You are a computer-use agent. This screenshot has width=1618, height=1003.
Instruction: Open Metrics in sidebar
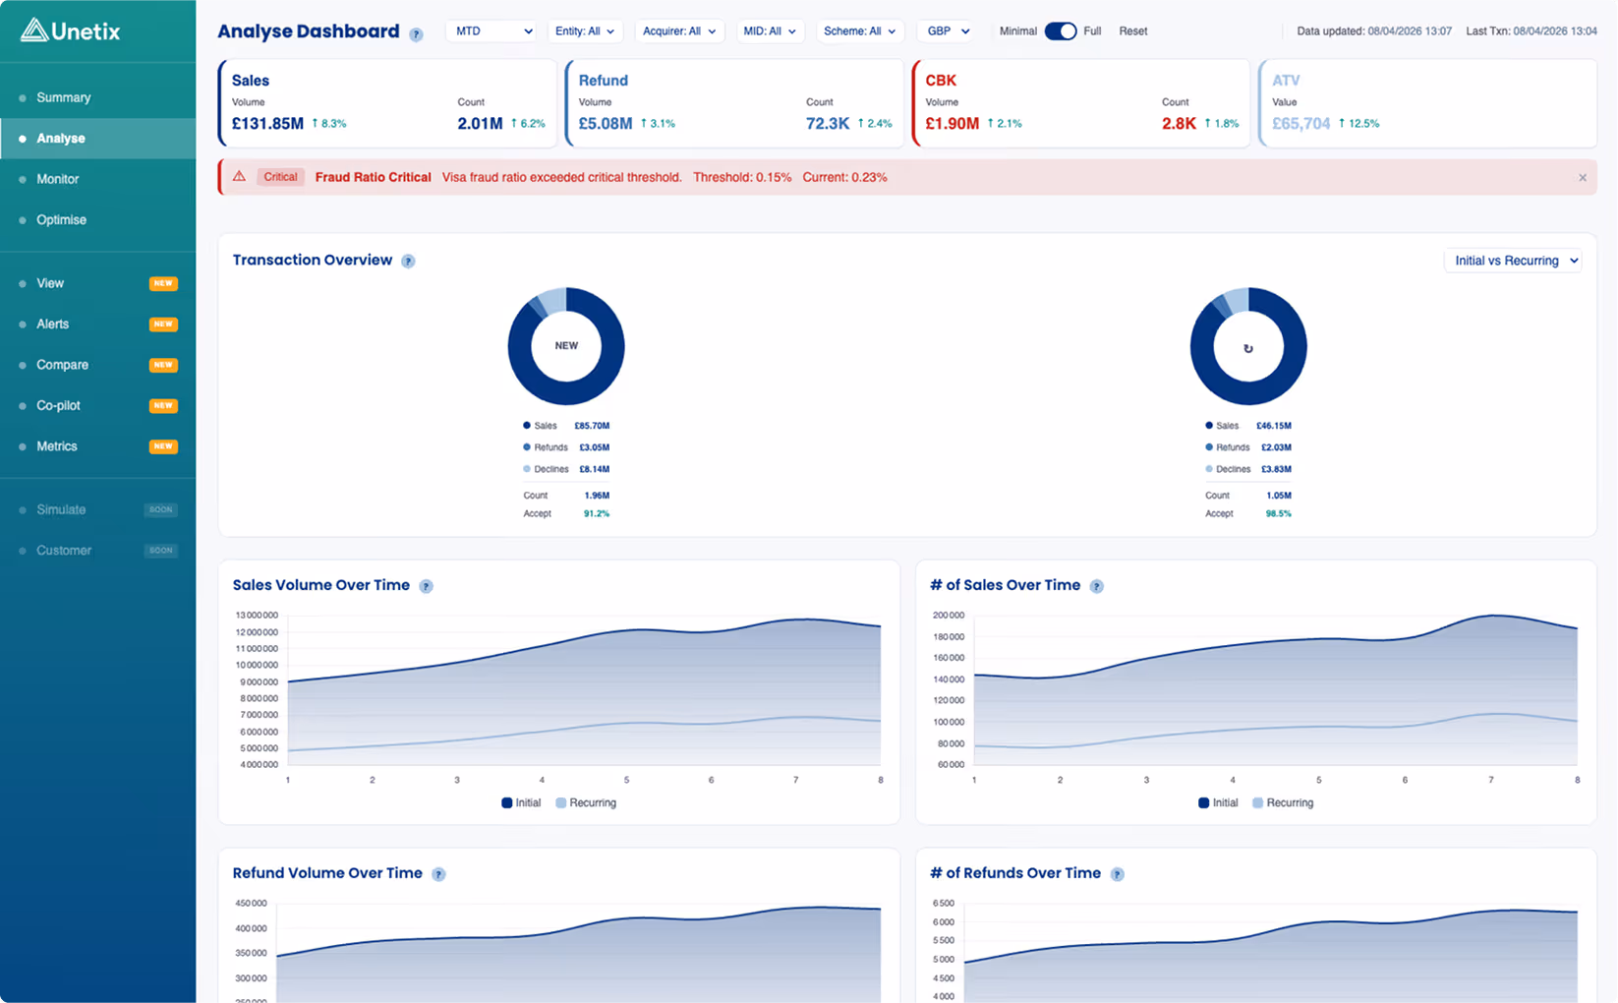click(x=98, y=446)
